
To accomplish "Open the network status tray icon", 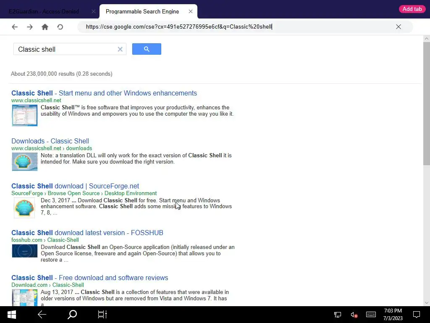I will click(x=338, y=315).
